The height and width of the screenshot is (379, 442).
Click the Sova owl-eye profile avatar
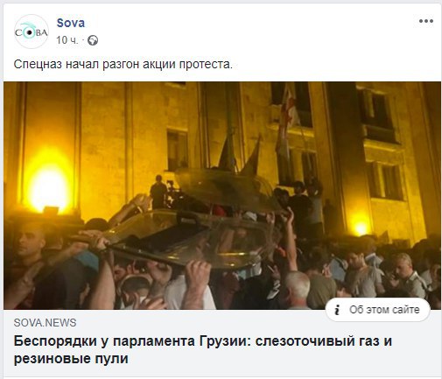pos(32,32)
